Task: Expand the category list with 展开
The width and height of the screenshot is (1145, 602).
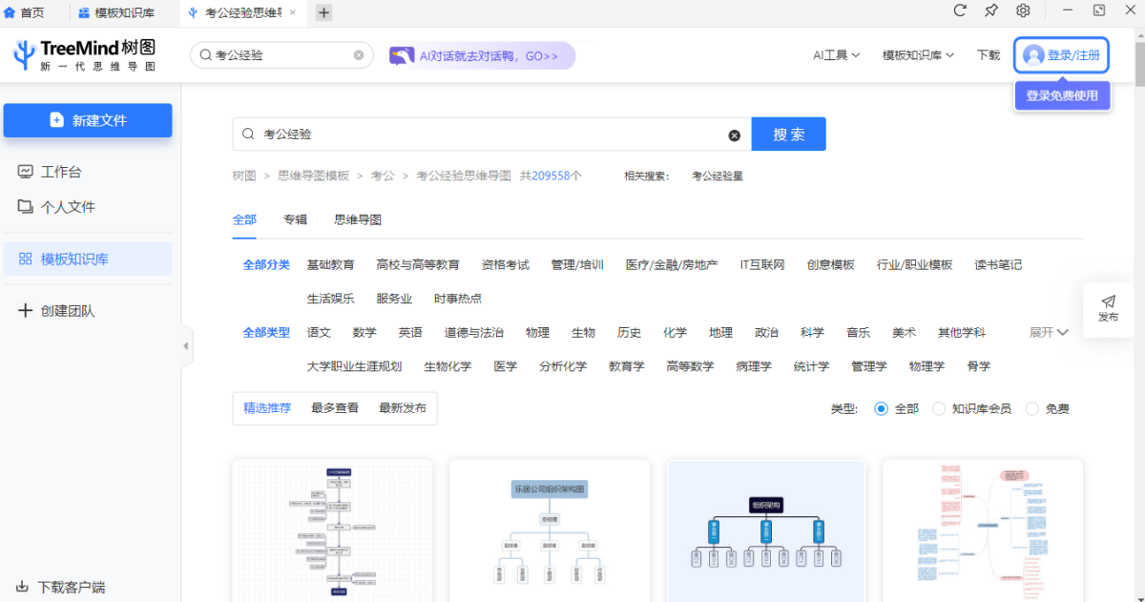Action: pos(1048,332)
